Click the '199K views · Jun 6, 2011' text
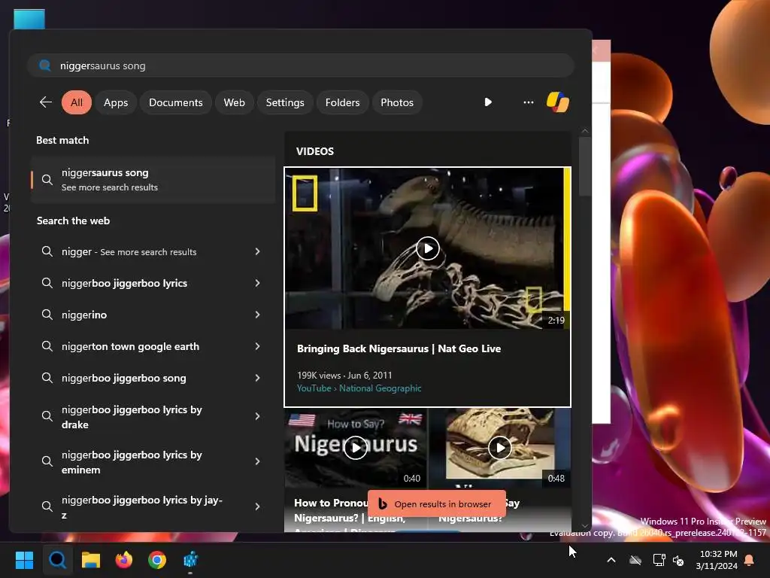The width and height of the screenshot is (770, 578). 344,375
